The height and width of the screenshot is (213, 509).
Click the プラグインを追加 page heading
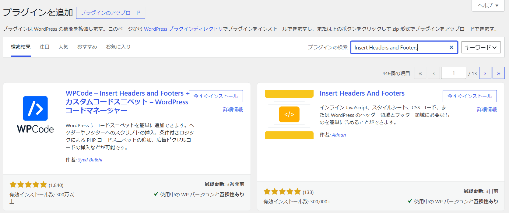coord(38,12)
